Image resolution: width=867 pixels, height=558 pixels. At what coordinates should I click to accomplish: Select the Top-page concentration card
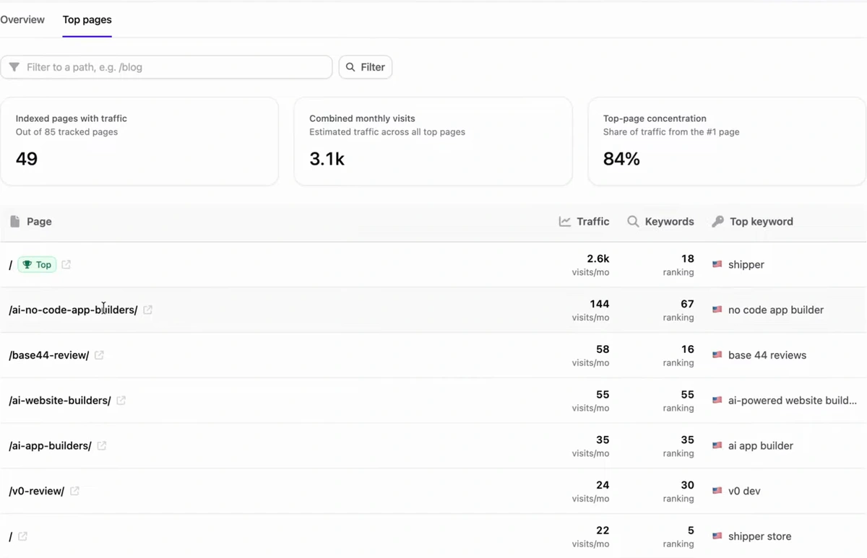click(728, 141)
